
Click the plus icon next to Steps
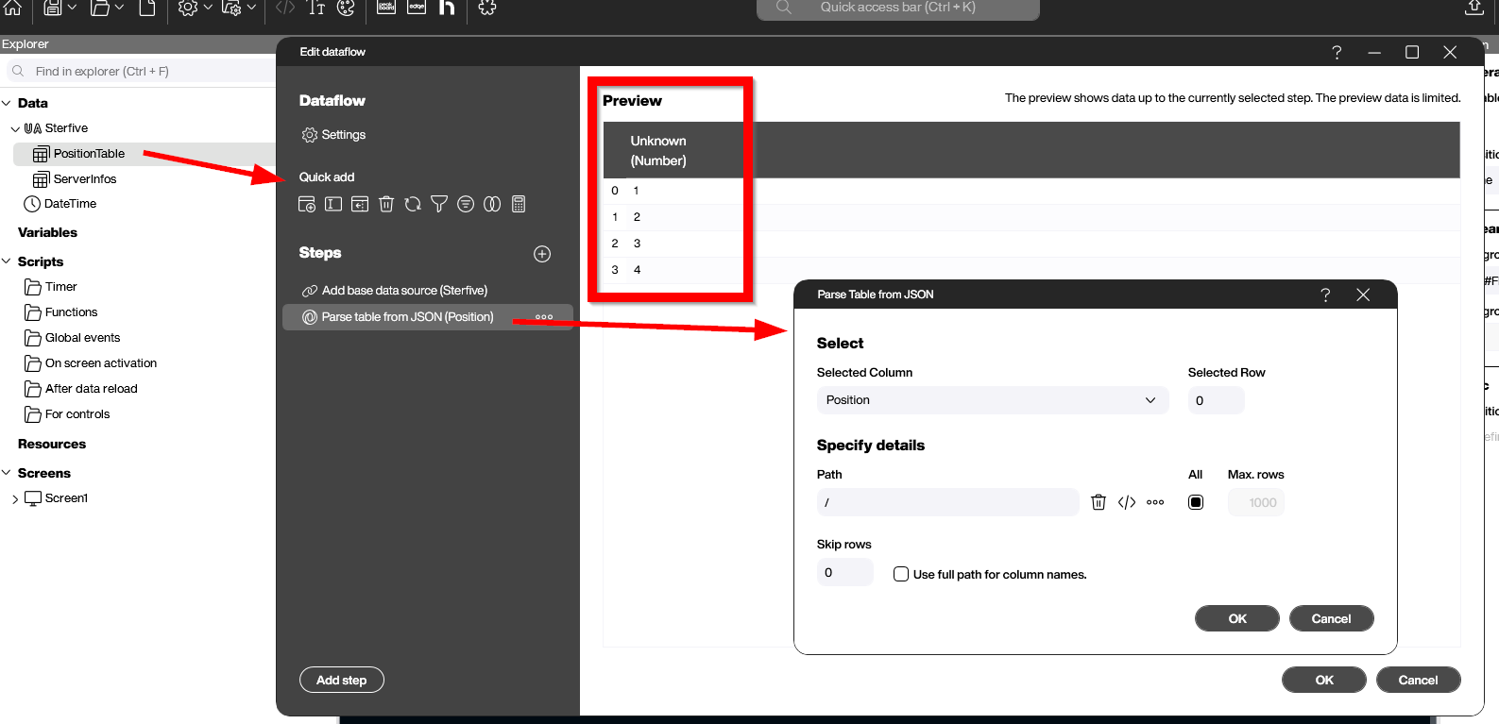click(x=542, y=254)
